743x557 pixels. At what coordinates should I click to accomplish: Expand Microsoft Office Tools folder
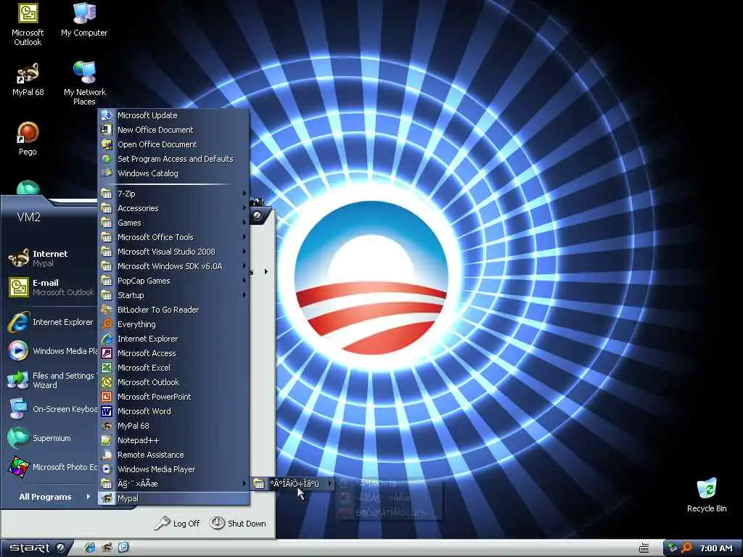click(173, 237)
